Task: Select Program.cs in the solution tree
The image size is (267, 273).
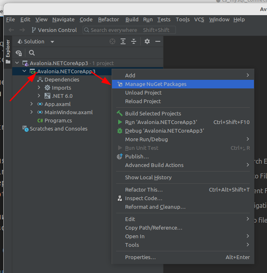Action: (58, 120)
